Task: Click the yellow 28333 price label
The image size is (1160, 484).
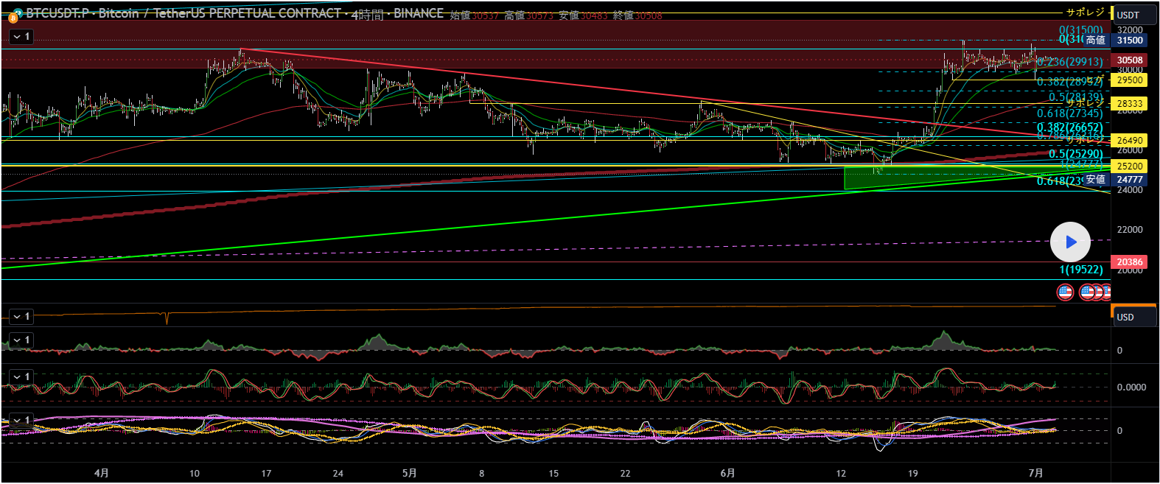Action: 1129,104
